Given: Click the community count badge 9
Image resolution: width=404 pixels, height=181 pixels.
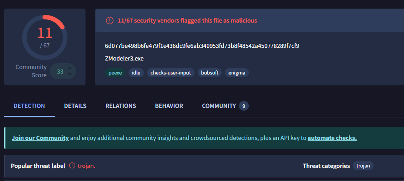Looking at the screenshot, I should [x=244, y=106].
